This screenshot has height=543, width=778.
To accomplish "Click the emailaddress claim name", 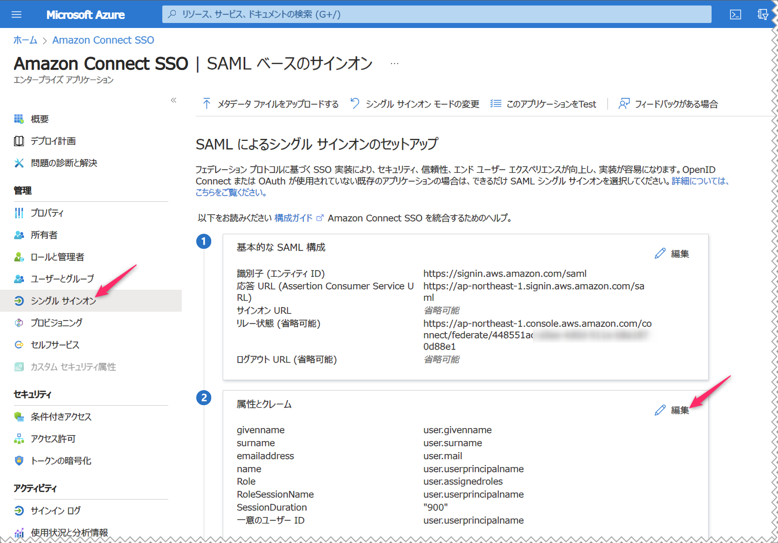I will (265, 456).
